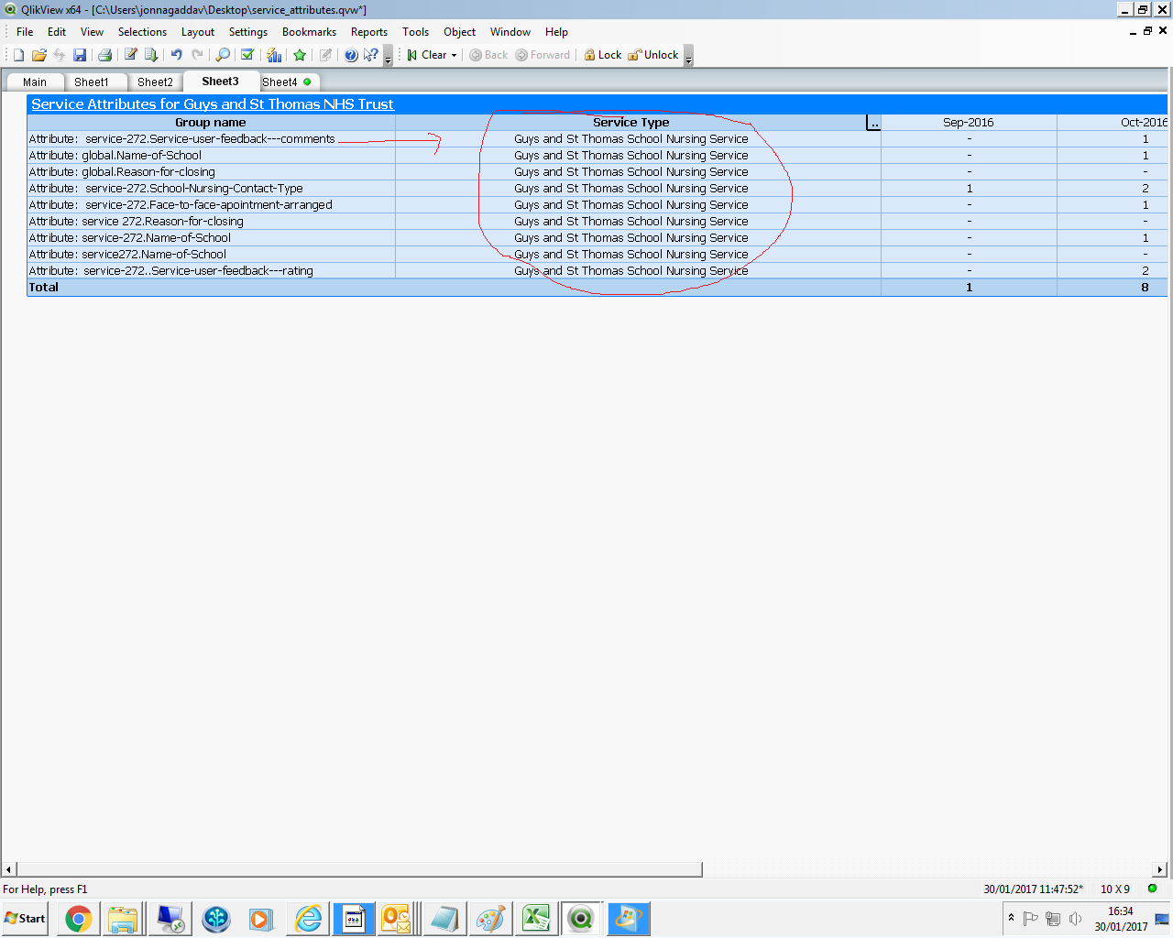This screenshot has height=938, width=1173.
Task: Open the Edit menu
Action: (x=57, y=32)
